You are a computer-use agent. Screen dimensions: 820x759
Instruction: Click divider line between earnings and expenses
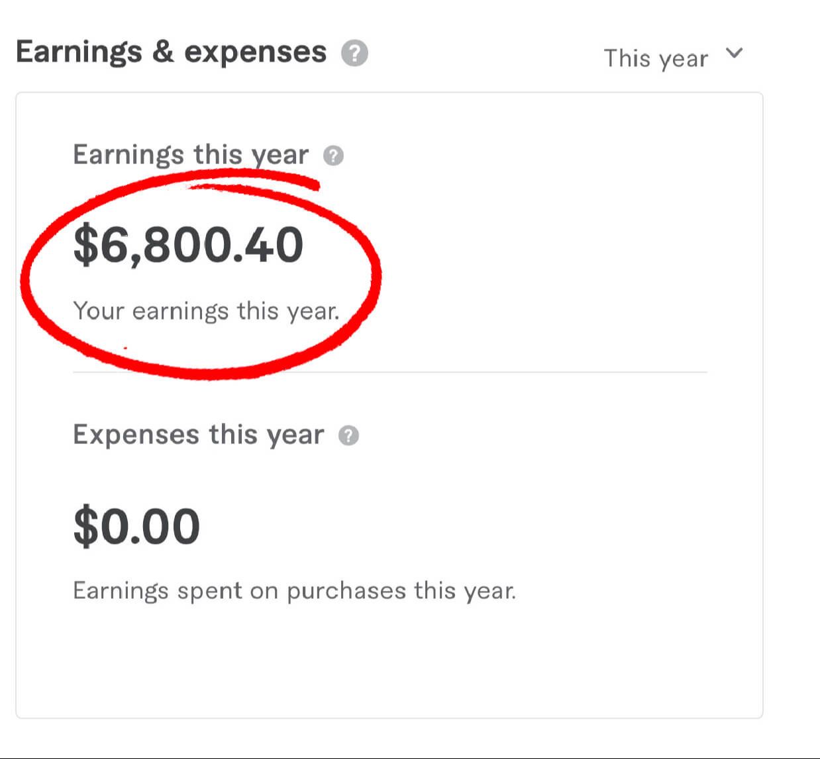(530, 372)
